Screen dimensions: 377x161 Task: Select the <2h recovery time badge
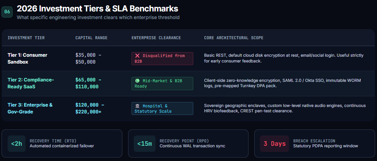click(x=17, y=144)
